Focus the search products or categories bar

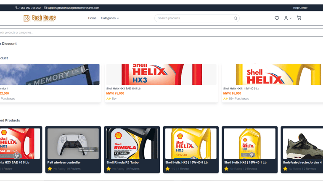tap(161, 32)
